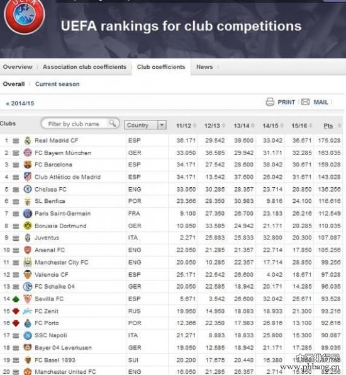
Task: Go to previous season 2014/15
Action: pyautogui.click(x=20, y=103)
